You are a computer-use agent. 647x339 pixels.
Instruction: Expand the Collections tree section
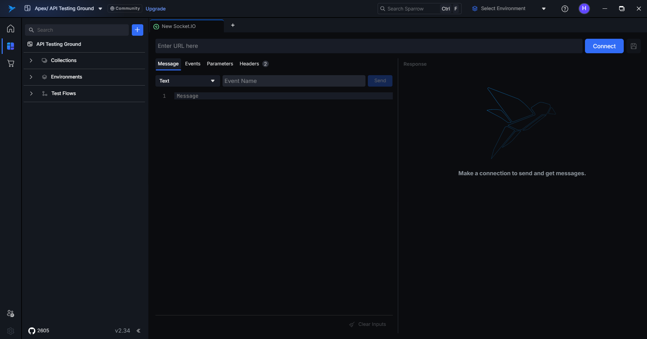tap(31, 61)
